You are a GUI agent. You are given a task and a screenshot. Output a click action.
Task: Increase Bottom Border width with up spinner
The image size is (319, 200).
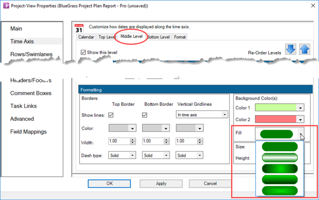pos(166,139)
